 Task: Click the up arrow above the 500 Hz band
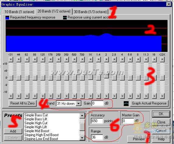74,60
